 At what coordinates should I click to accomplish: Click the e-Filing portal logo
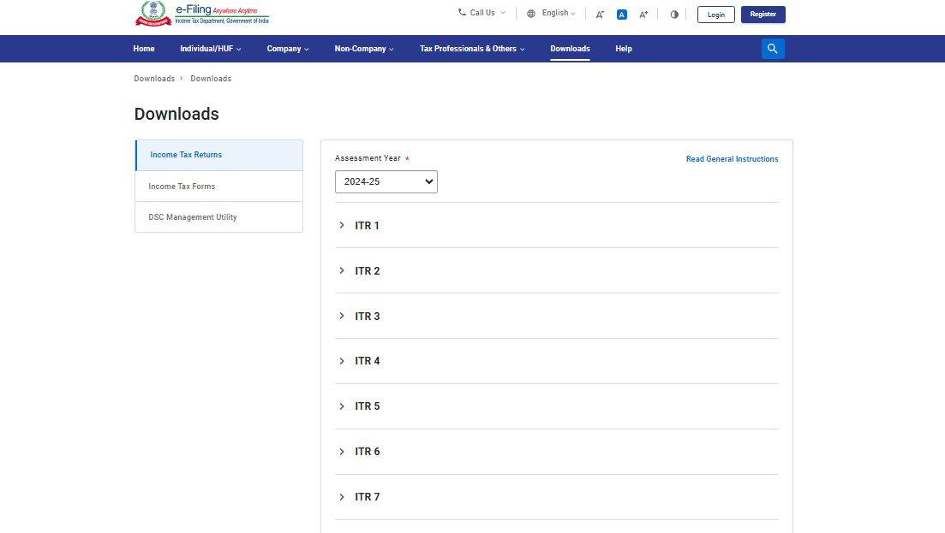(x=202, y=15)
